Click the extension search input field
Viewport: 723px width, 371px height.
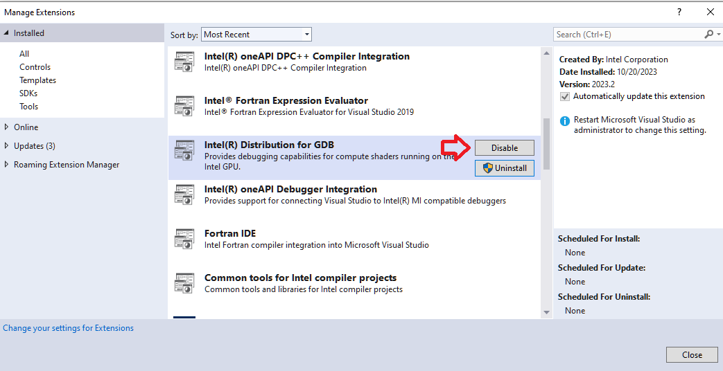[x=627, y=35]
